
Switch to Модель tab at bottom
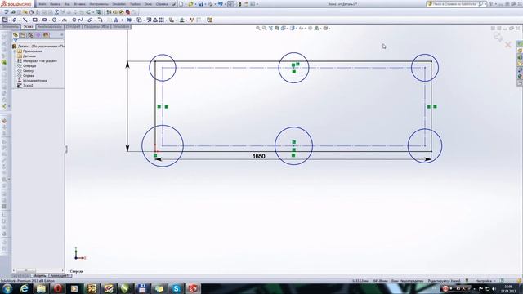pos(39,276)
